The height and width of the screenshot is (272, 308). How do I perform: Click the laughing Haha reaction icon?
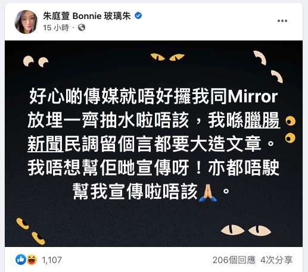click(x=32, y=260)
